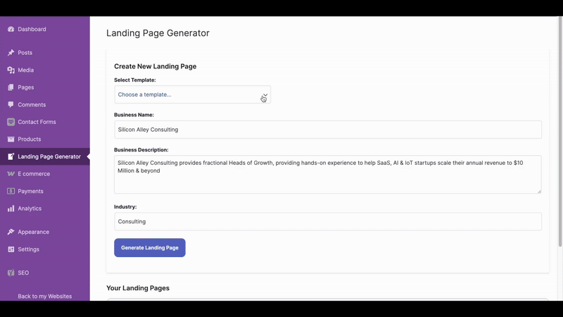The image size is (563, 317).
Task: Click the Settings sliders icon
Action: (x=11, y=249)
